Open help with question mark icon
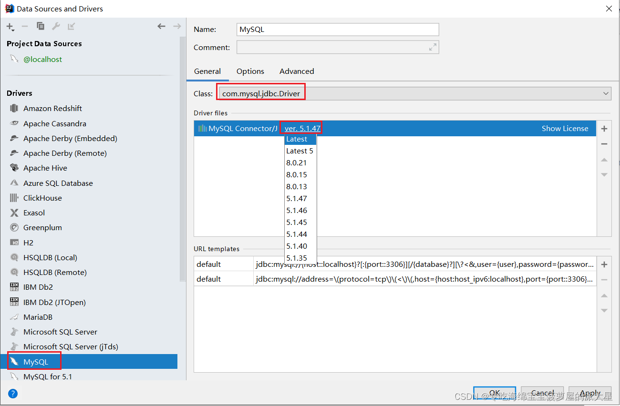 [x=13, y=394]
